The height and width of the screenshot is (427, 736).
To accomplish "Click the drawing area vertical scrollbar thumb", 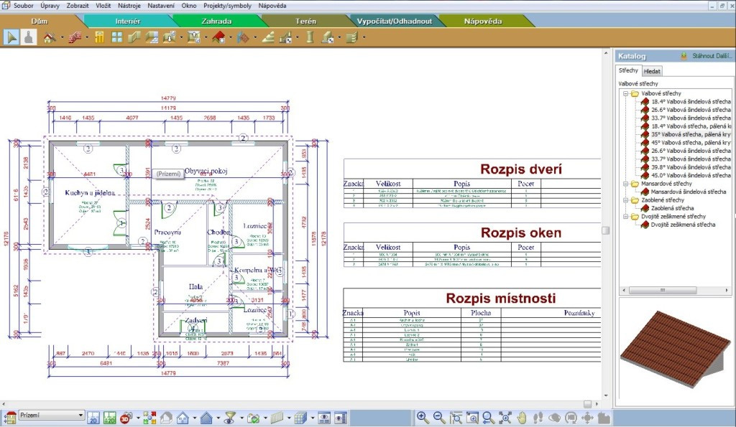I will [605, 230].
